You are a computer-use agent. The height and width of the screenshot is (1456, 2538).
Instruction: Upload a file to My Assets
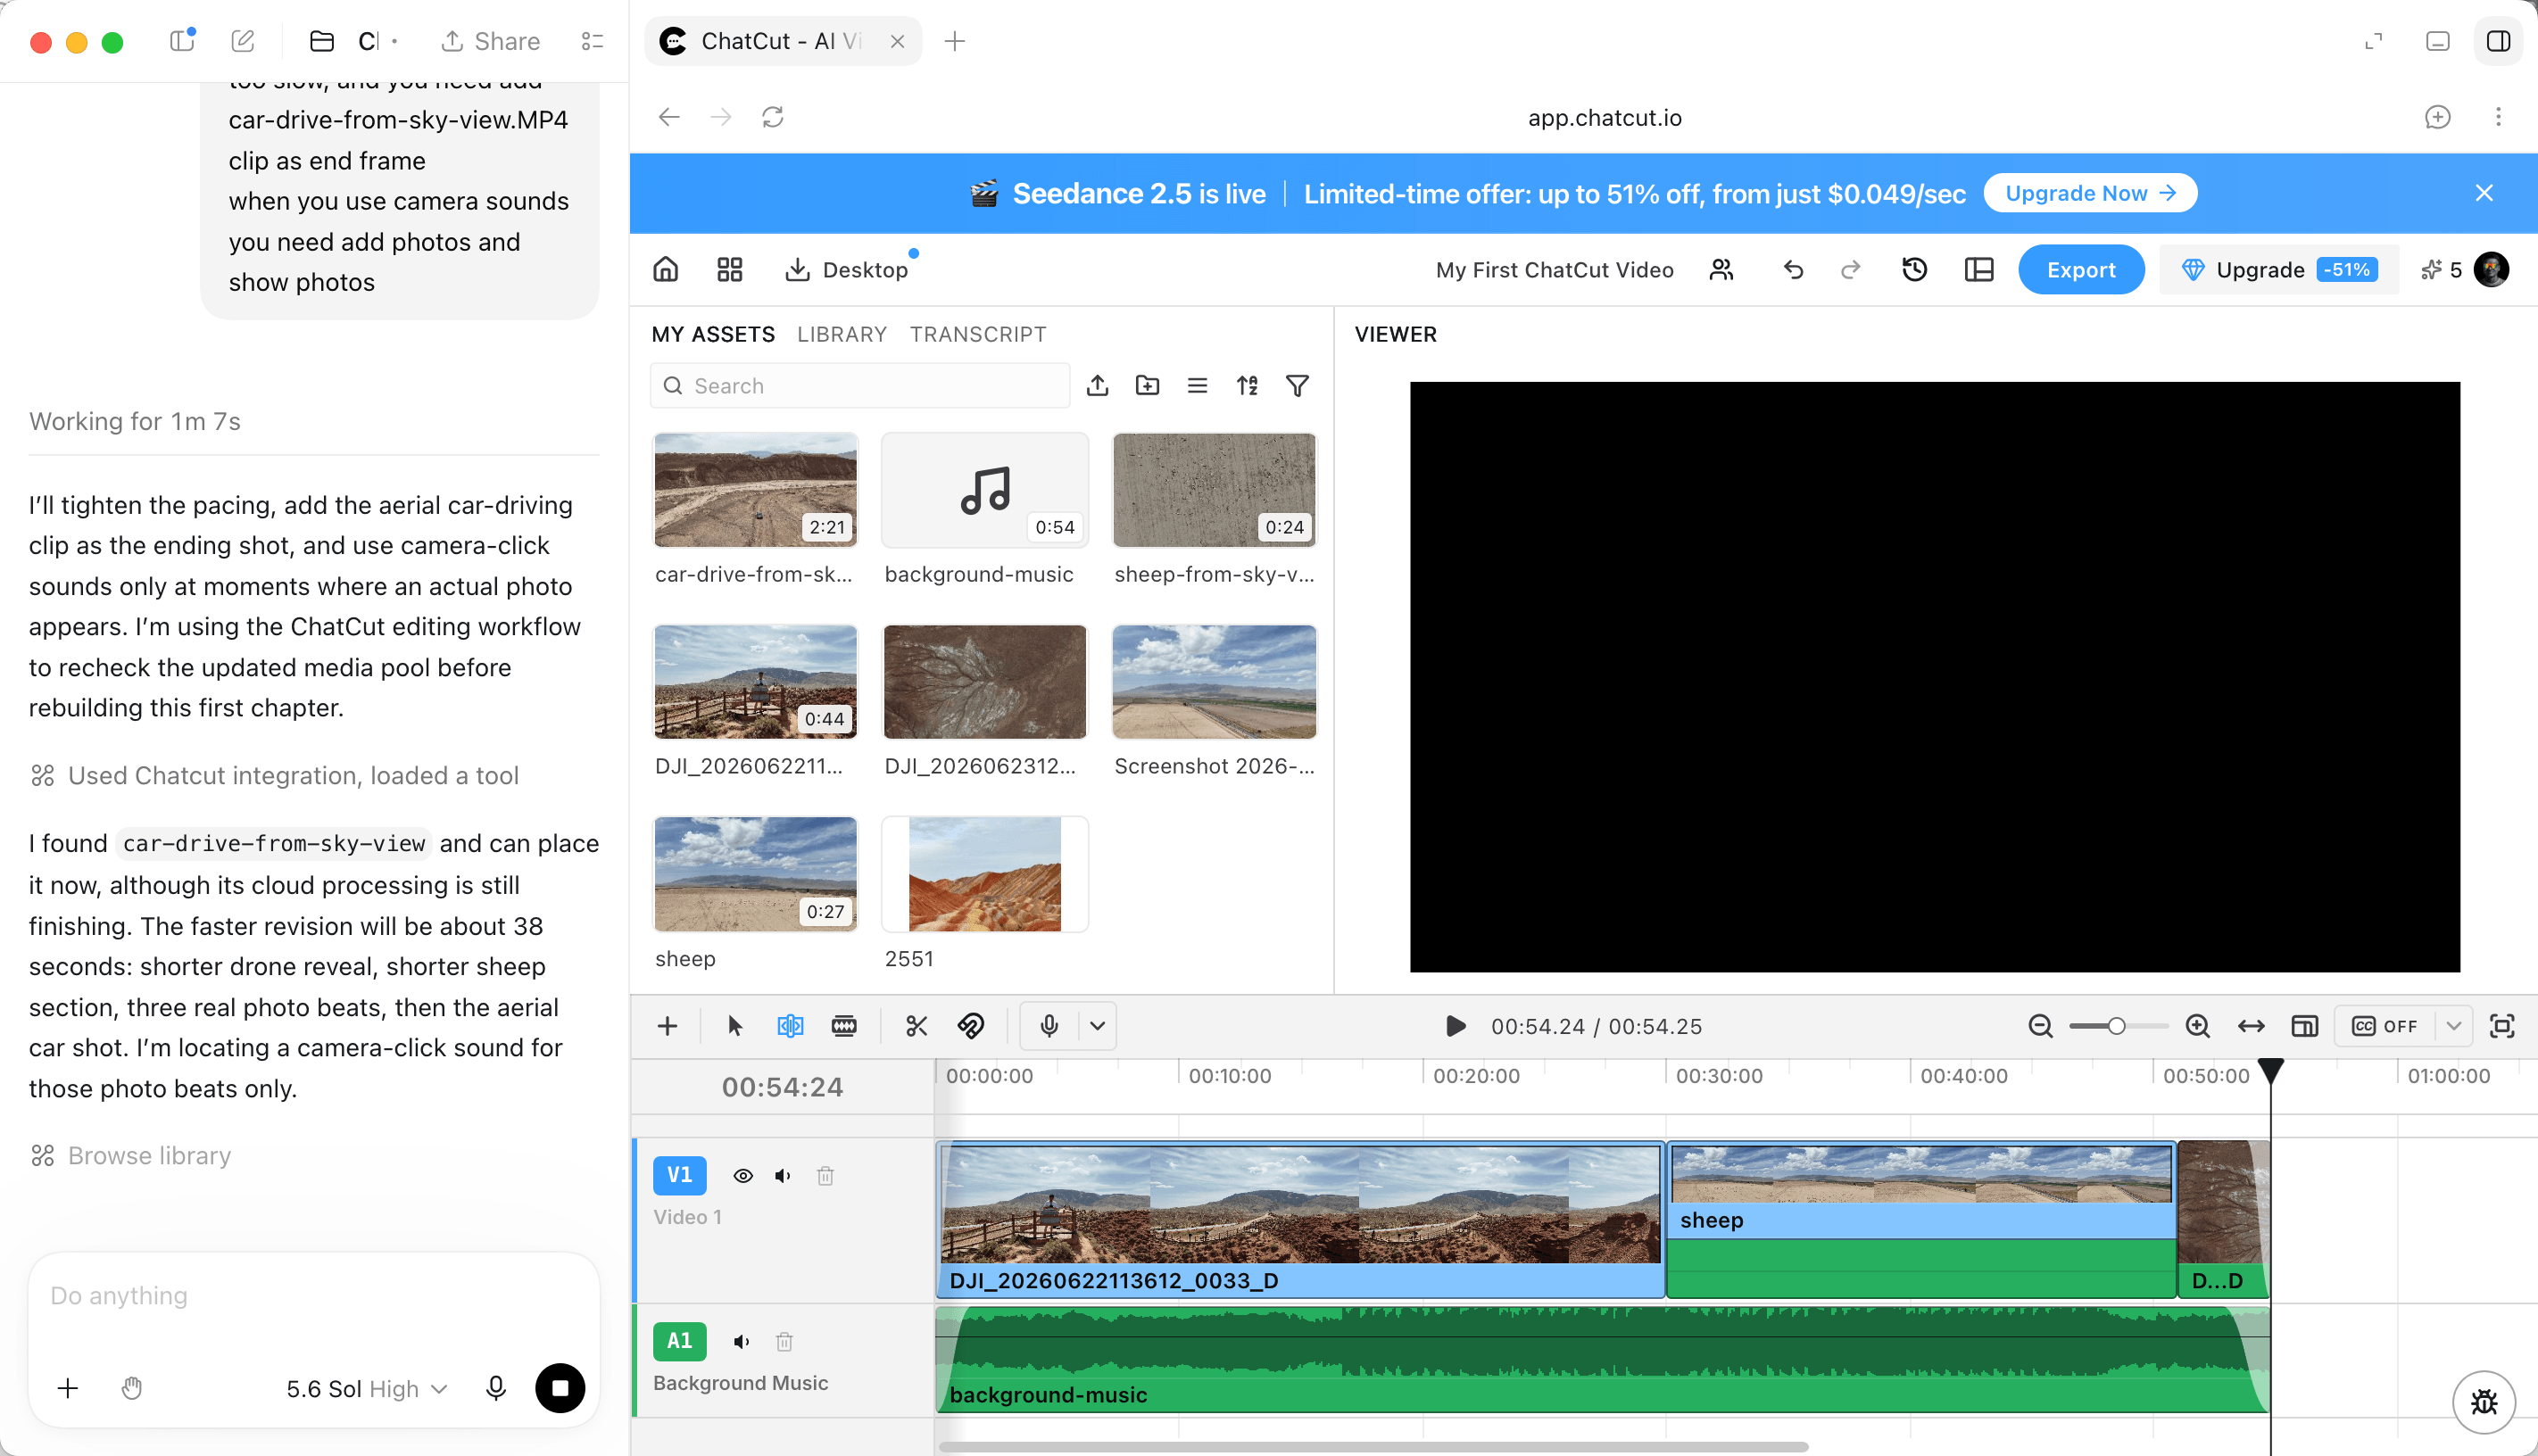tap(1098, 386)
